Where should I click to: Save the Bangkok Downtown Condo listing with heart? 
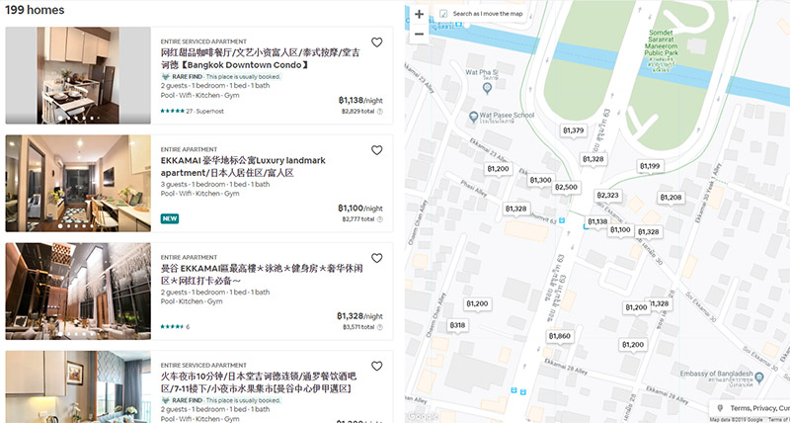(377, 42)
